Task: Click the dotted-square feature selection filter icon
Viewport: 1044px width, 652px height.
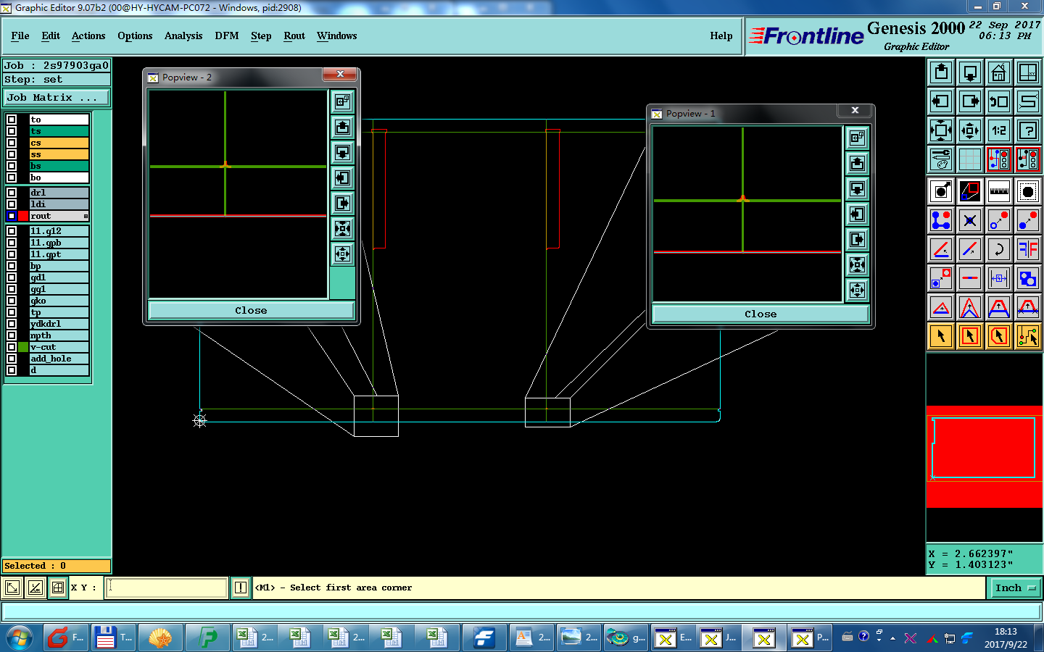Action: 1028,191
